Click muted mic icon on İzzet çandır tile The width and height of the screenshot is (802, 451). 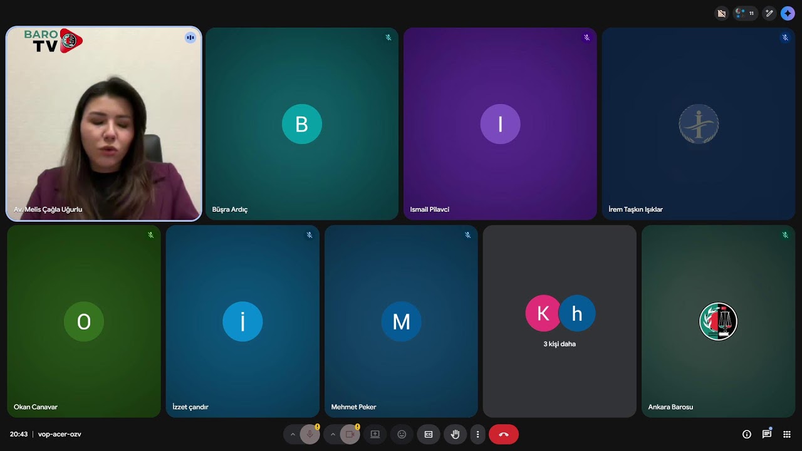click(x=310, y=235)
